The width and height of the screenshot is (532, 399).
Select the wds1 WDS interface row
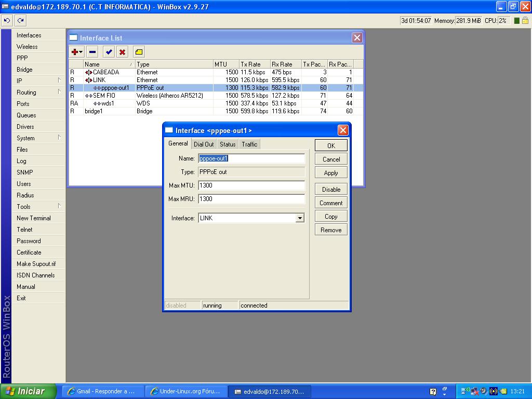point(216,103)
